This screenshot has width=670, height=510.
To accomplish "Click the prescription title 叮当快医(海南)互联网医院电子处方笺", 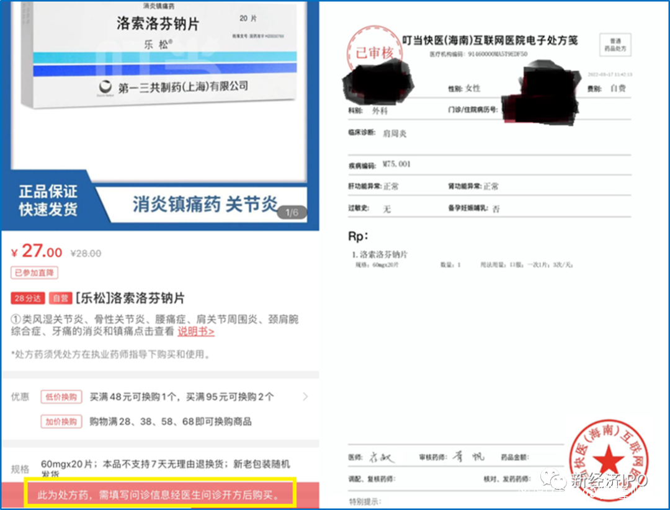I will coord(489,40).
